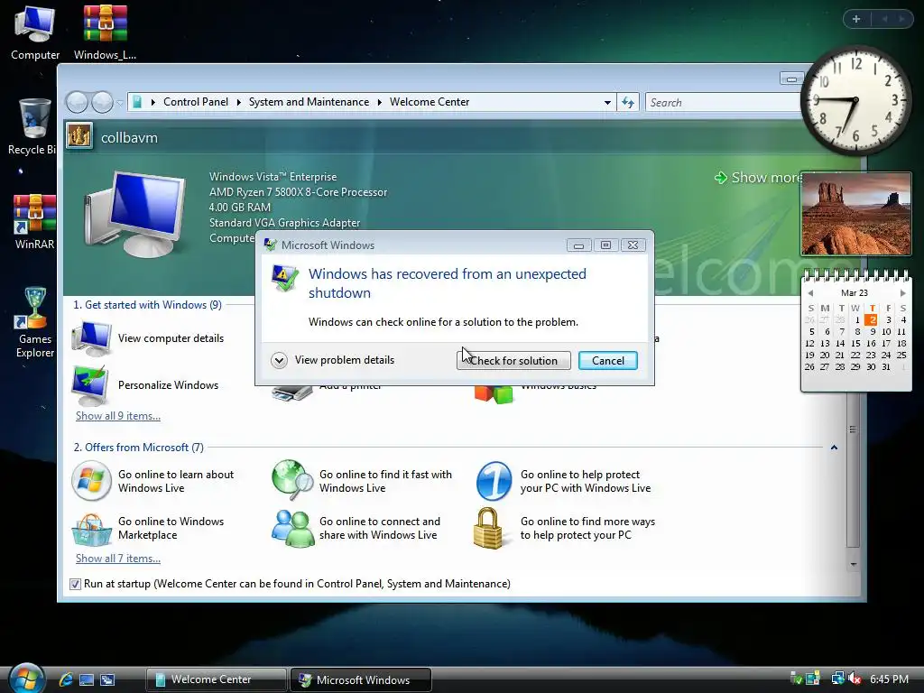Click in the Search box
Viewport: 924px width, 693px height.
tap(723, 103)
